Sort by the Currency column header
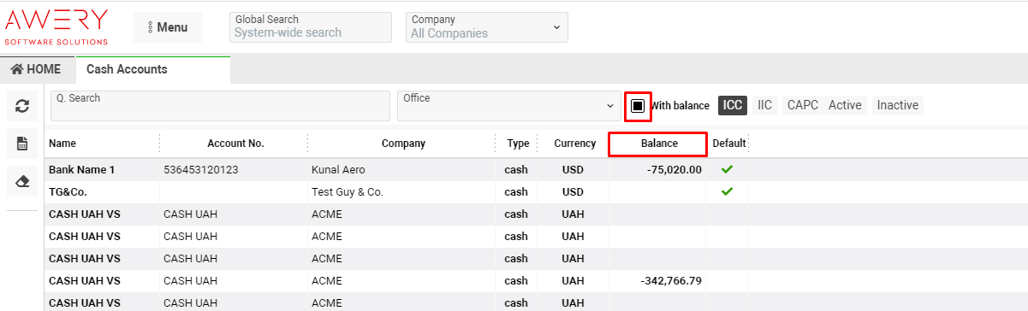The height and width of the screenshot is (311, 1028). 574,144
